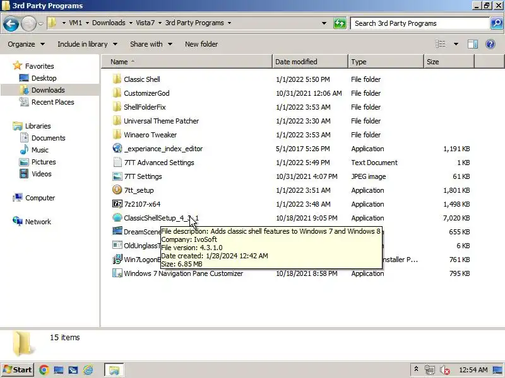Click the Forward navigation arrow
This screenshot has height=378, width=505.
click(x=28, y=23)
